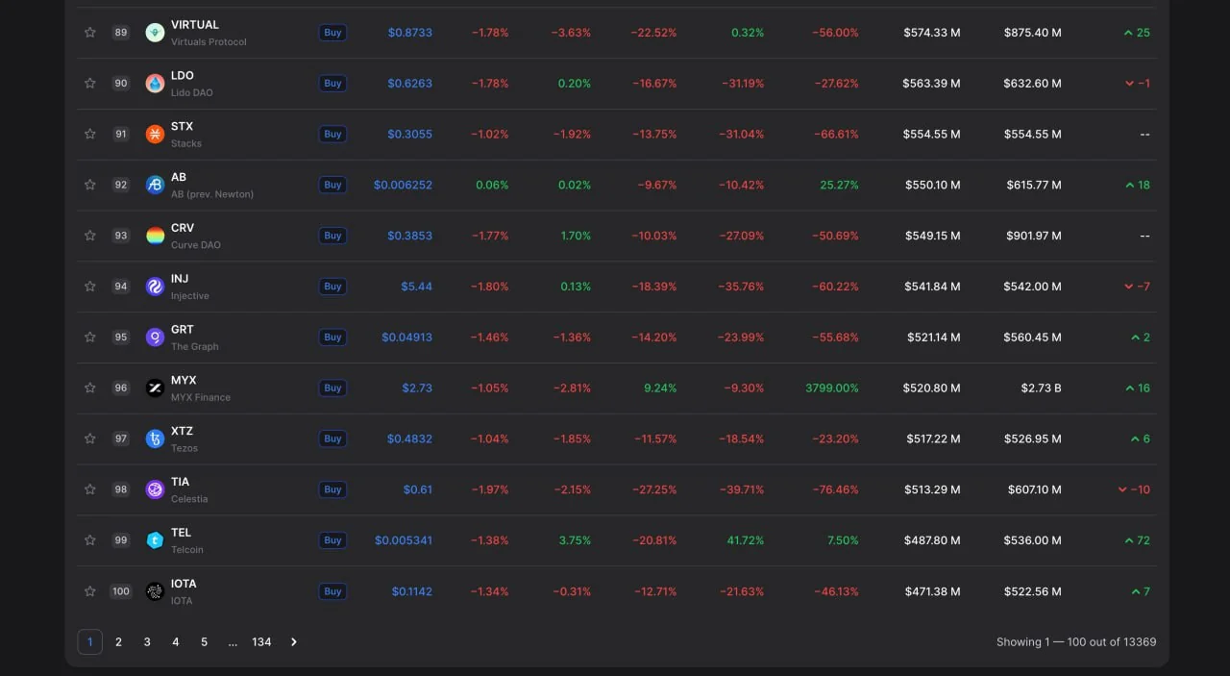Star LDO to add to favorites

tap(90, 84)
